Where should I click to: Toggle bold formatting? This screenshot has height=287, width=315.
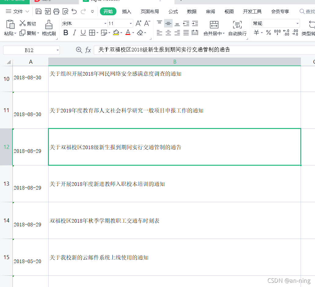66,33
